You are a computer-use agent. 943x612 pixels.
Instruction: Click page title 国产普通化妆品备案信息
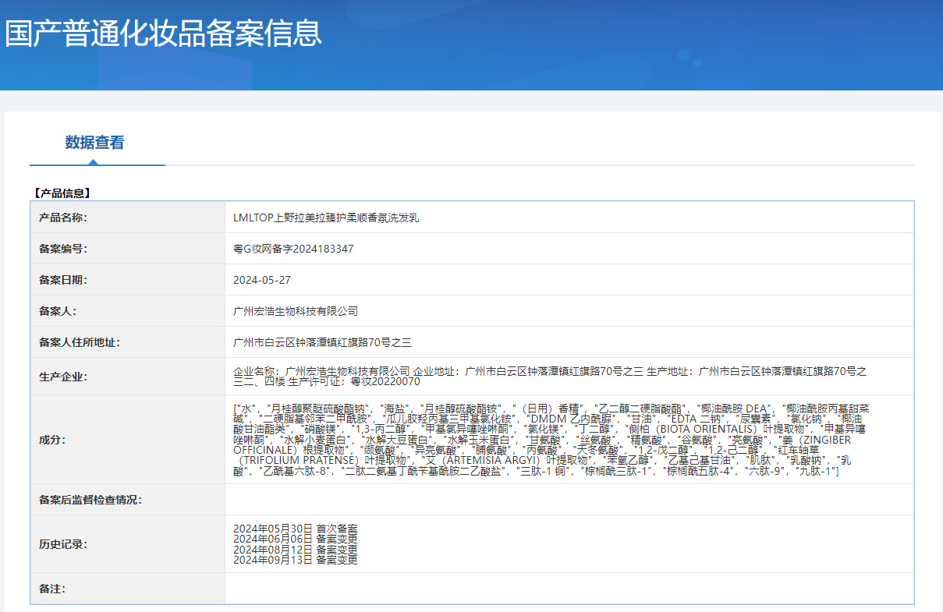tap(163, 34)
